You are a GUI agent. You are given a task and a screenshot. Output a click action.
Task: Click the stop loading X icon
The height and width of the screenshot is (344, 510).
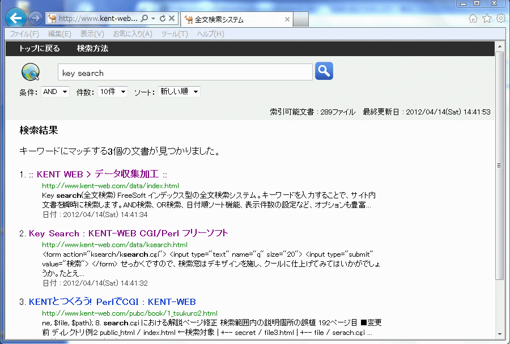pyautogui.click(x=172, y=19)
